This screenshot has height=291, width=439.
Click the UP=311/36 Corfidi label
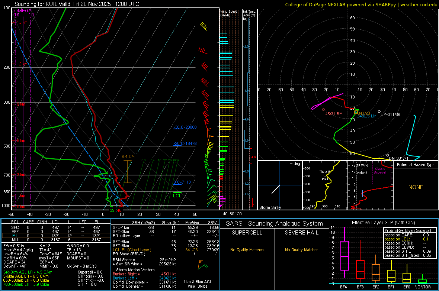[x=390, y=114]
